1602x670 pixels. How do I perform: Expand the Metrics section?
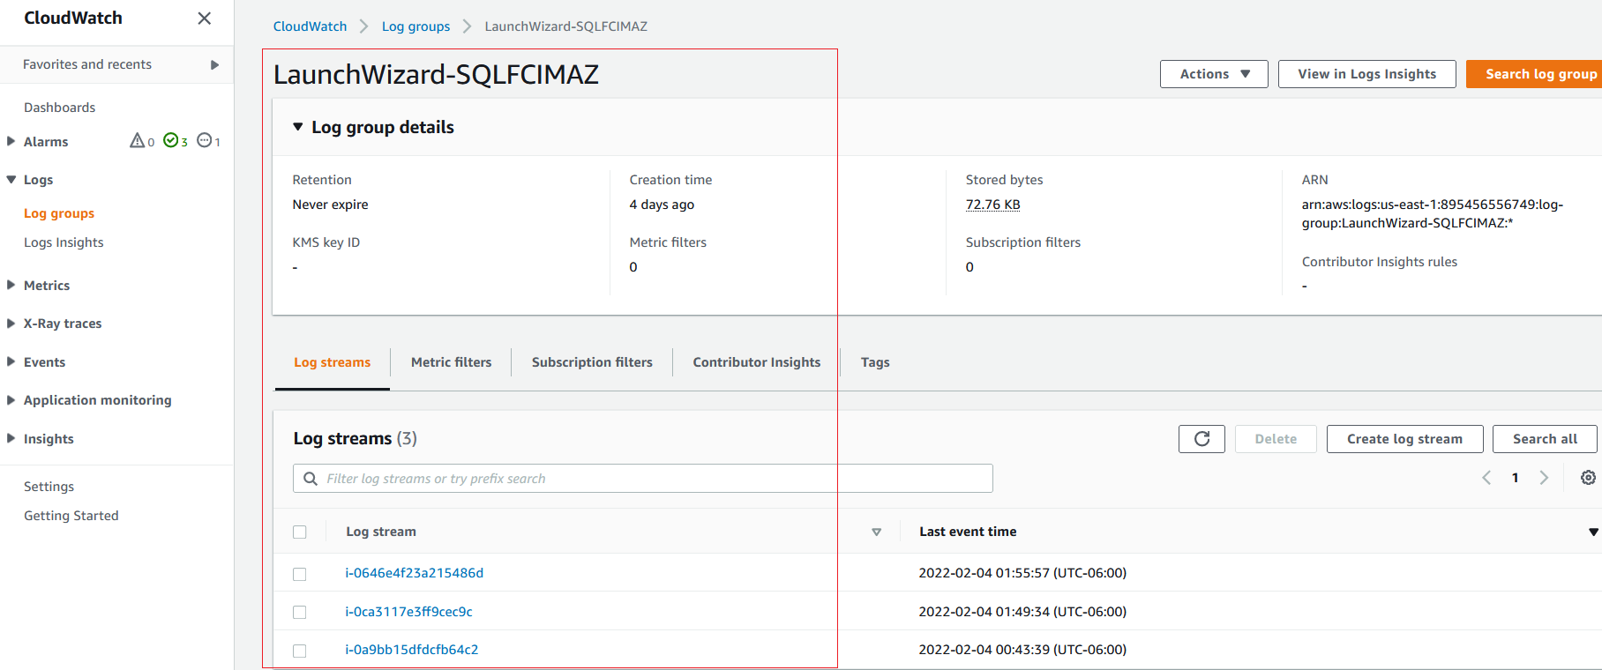[x=11, y=285]
